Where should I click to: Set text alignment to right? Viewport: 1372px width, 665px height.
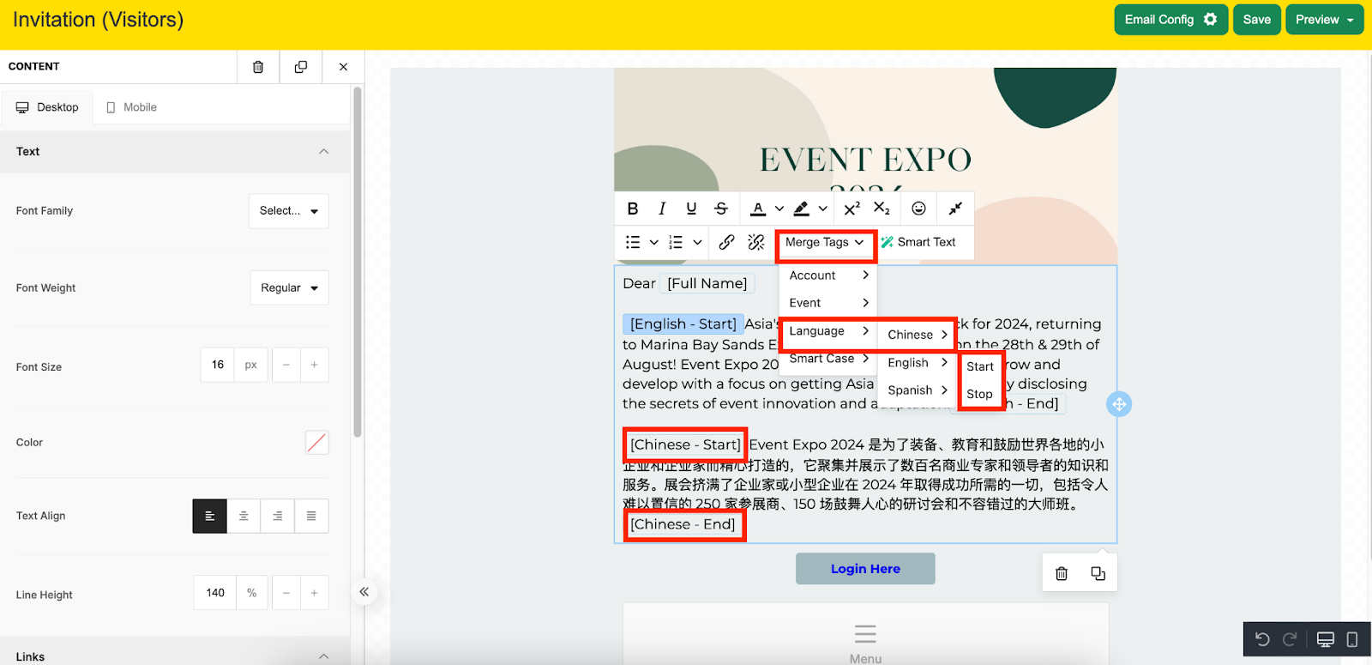pyautogui.click(x=278, y=516)
